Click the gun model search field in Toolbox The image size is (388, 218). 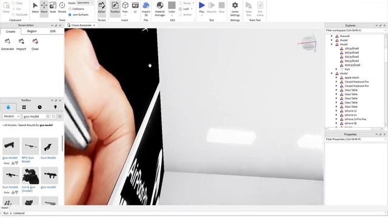35,116
